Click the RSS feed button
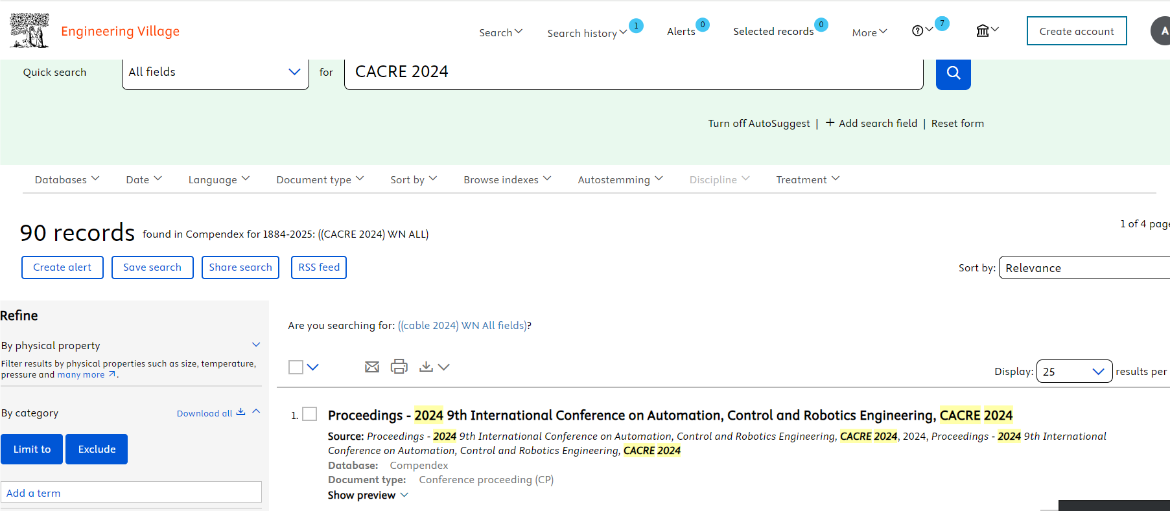Screen dimensions: 1170x511 click(319, 267)
